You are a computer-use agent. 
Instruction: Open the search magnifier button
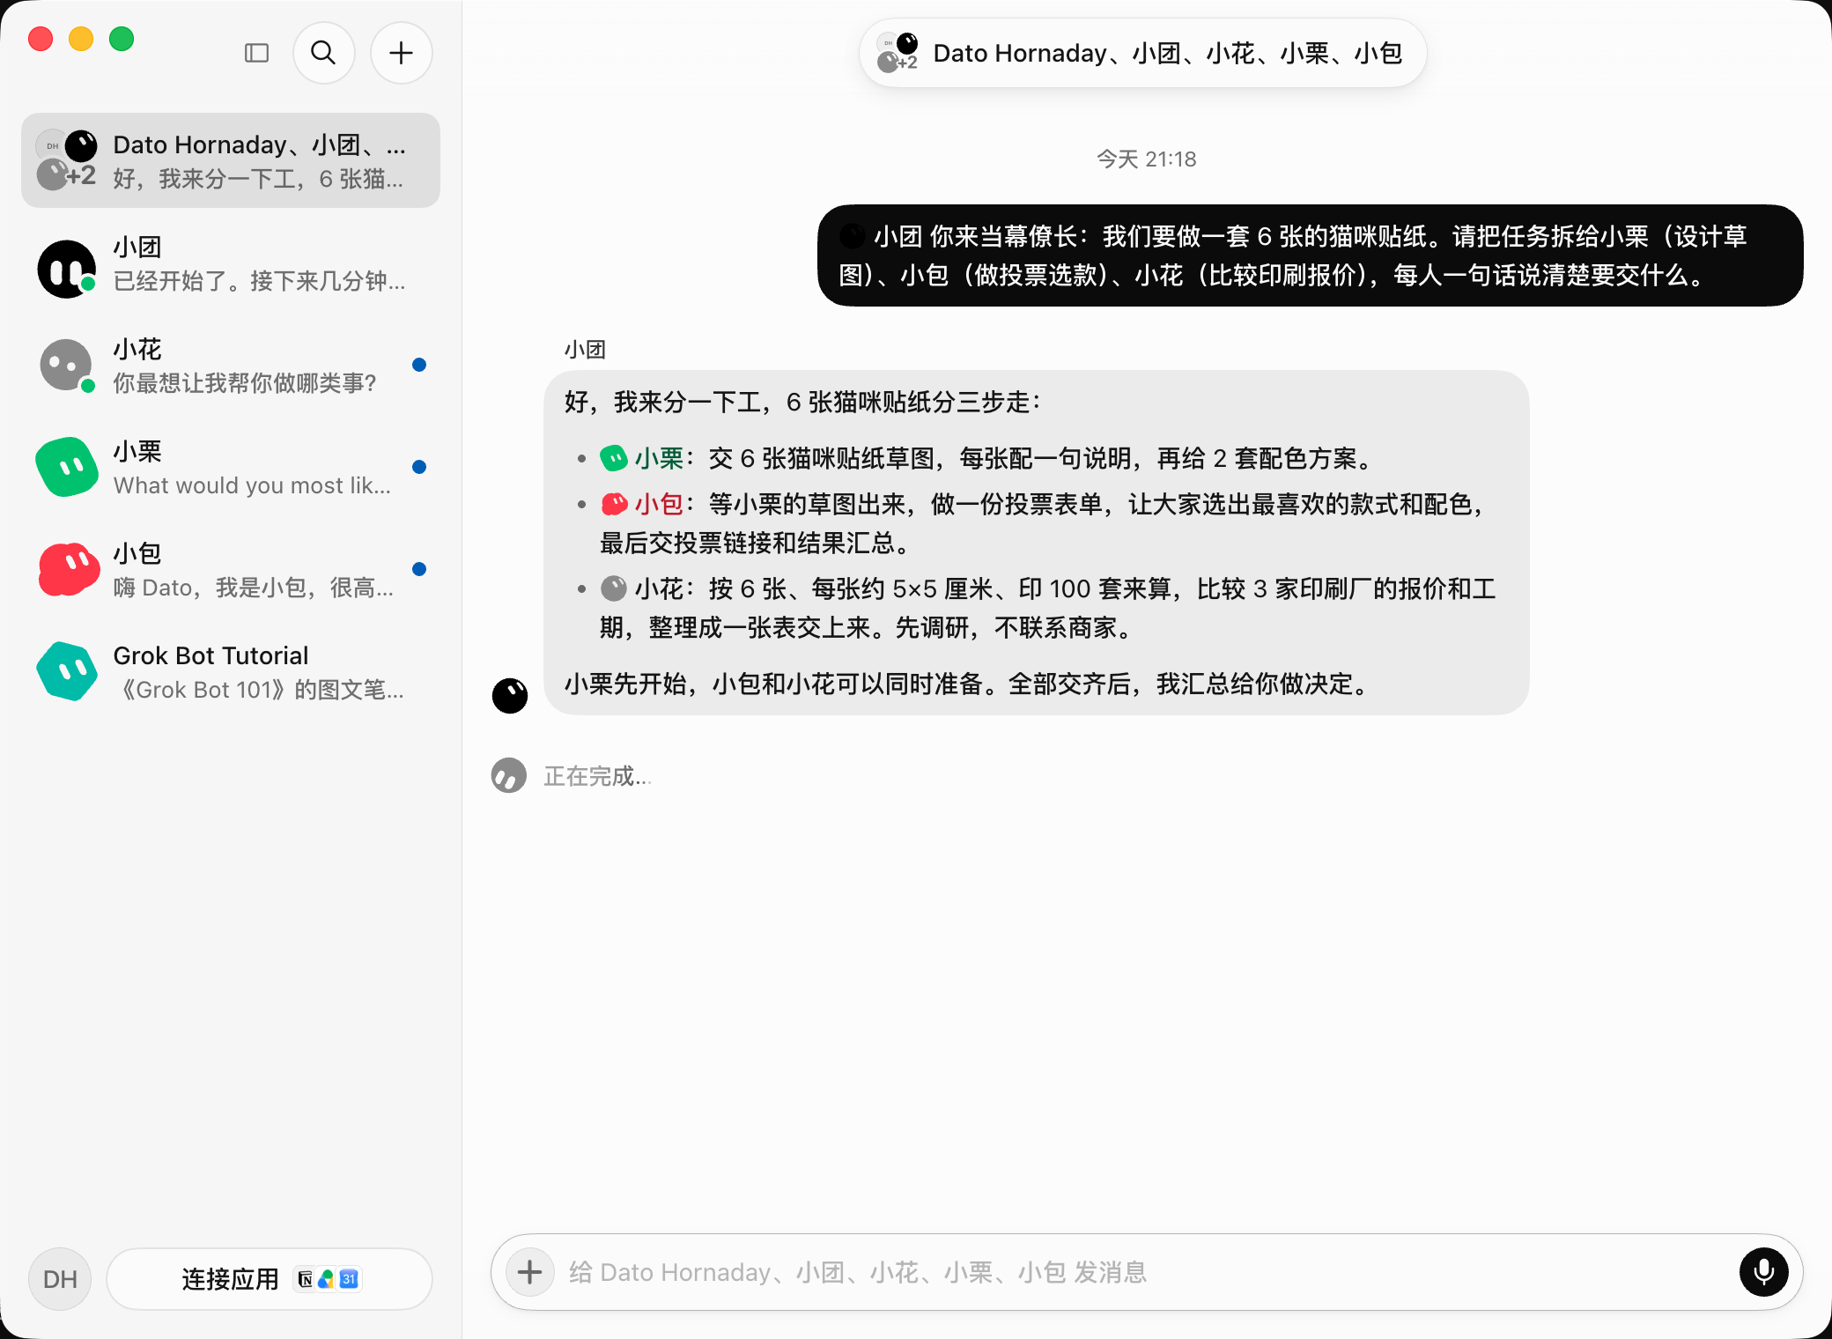[324, 53]
